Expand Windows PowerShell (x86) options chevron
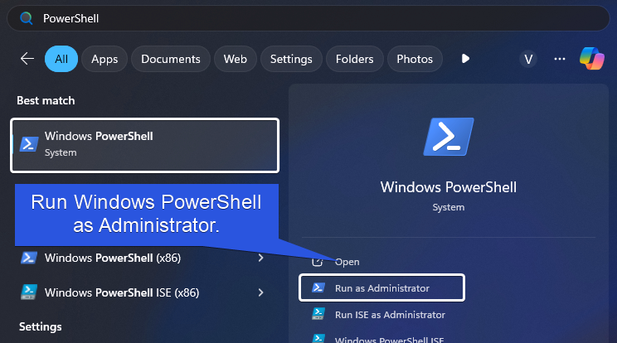The image size is (617, 343). tap(260, 258)
